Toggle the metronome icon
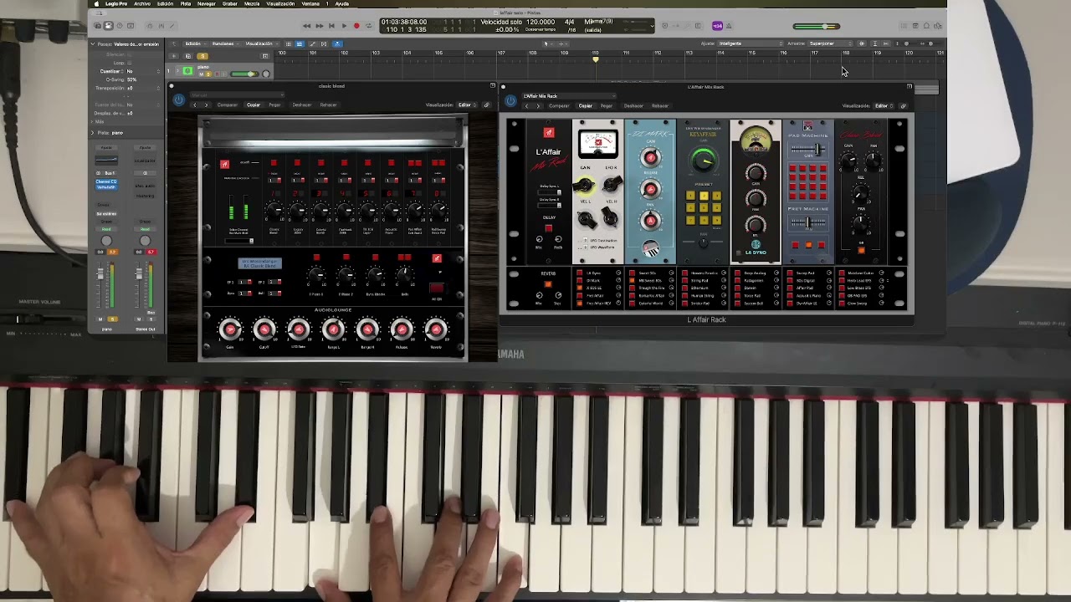 (729, 26)
